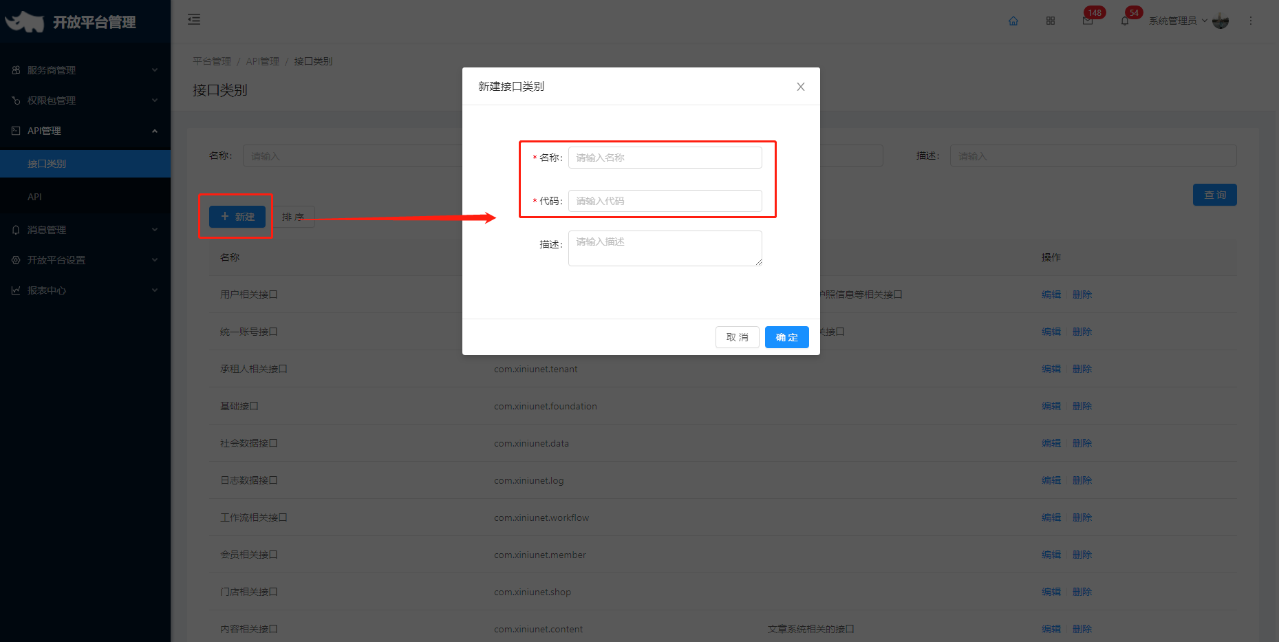
Task: Expand 权限包管理 menu chevron
Action: click(155, 100)
